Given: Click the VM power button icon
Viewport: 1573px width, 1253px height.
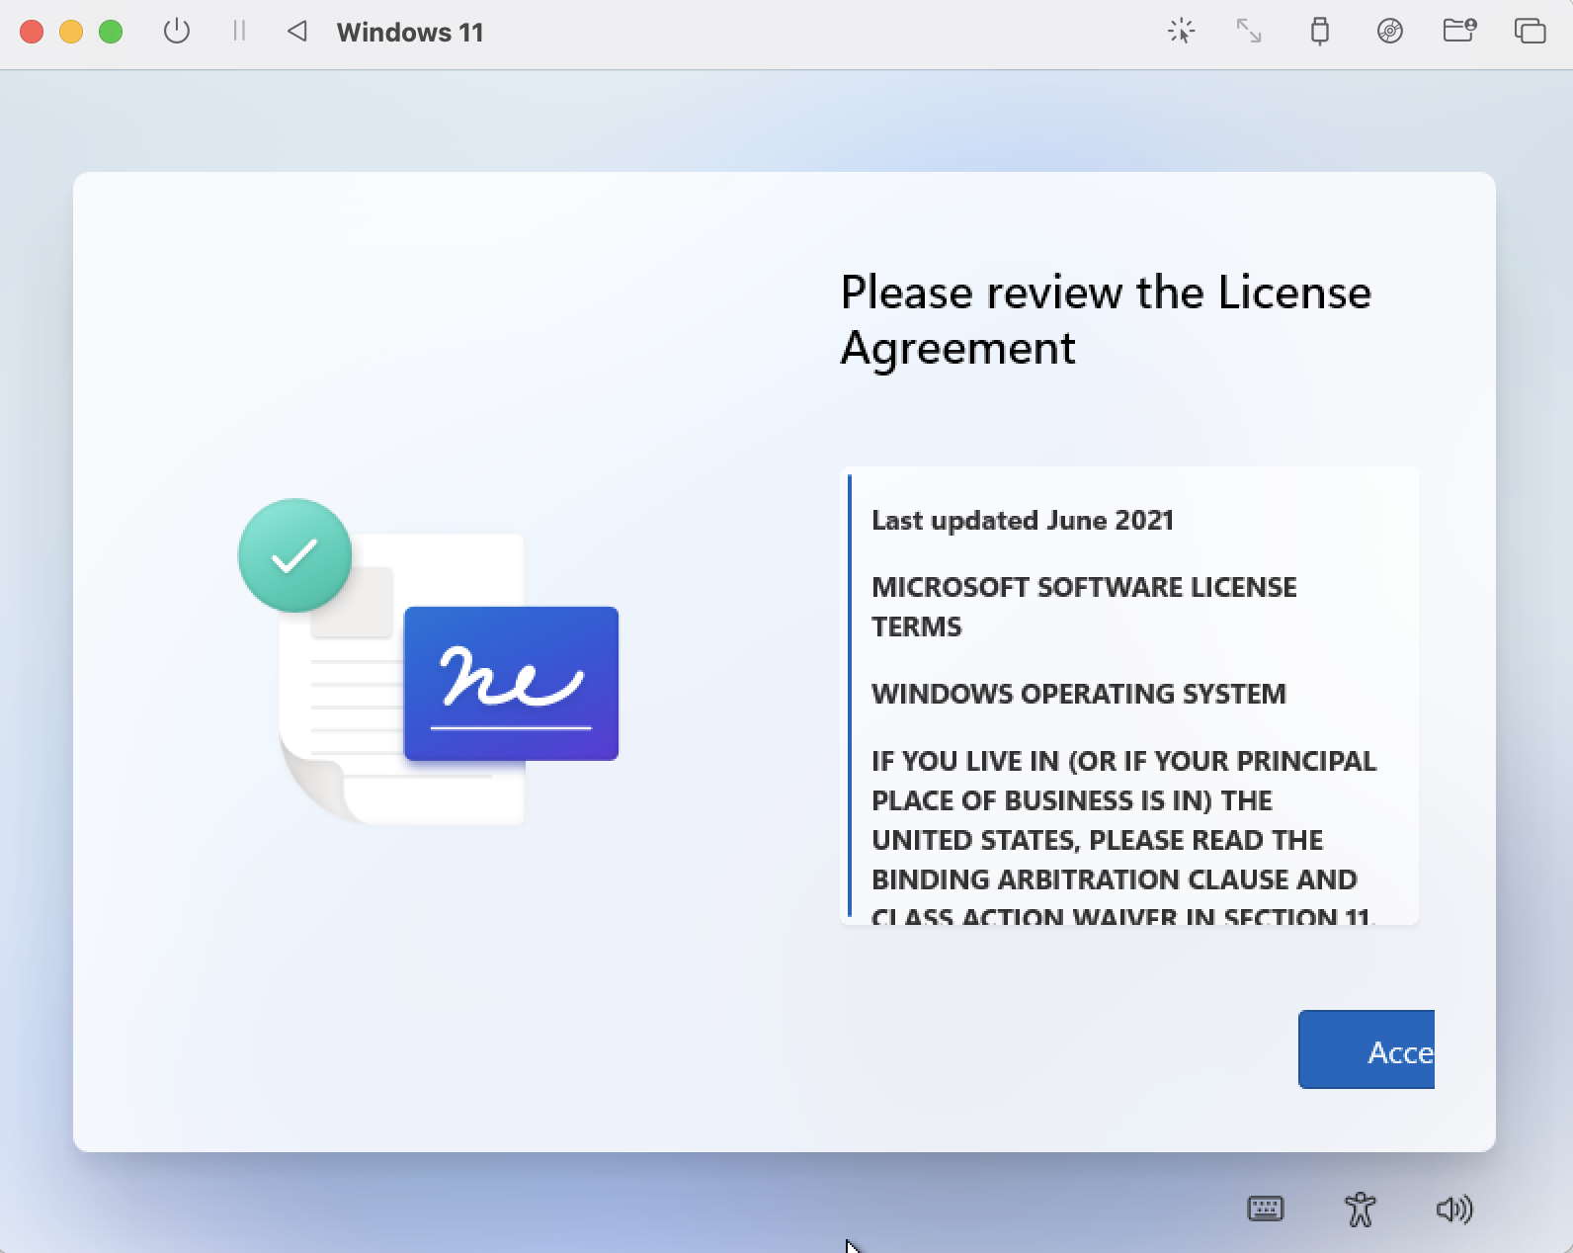Looking at the screenshot, I should (x=177, y=32).
